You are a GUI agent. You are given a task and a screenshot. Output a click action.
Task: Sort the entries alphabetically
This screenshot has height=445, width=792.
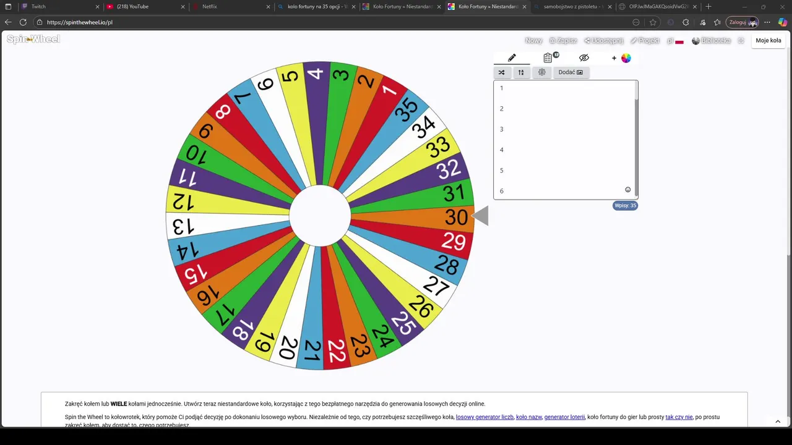tap(521, 72)
